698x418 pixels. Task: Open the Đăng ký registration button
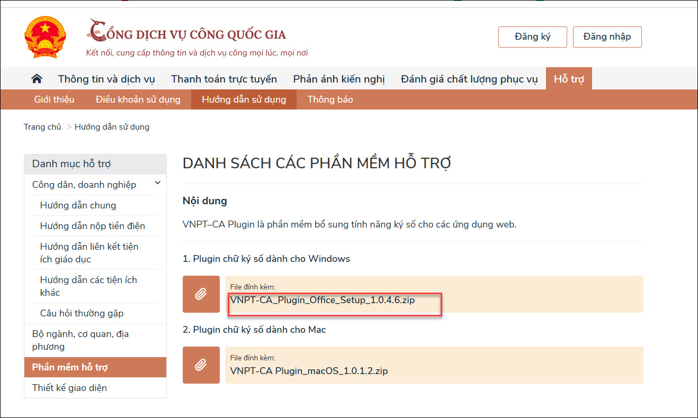coord(532,37)
